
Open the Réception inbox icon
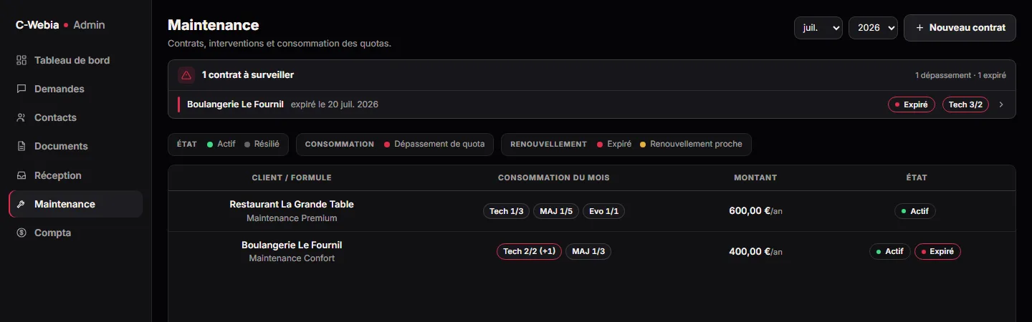pyautogui.click(x=21, y=175)
